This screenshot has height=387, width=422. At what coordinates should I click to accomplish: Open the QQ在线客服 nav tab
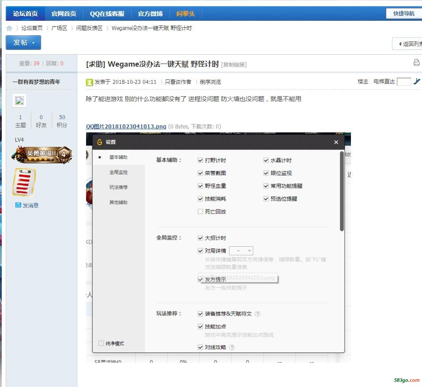[x=107, y=13]
